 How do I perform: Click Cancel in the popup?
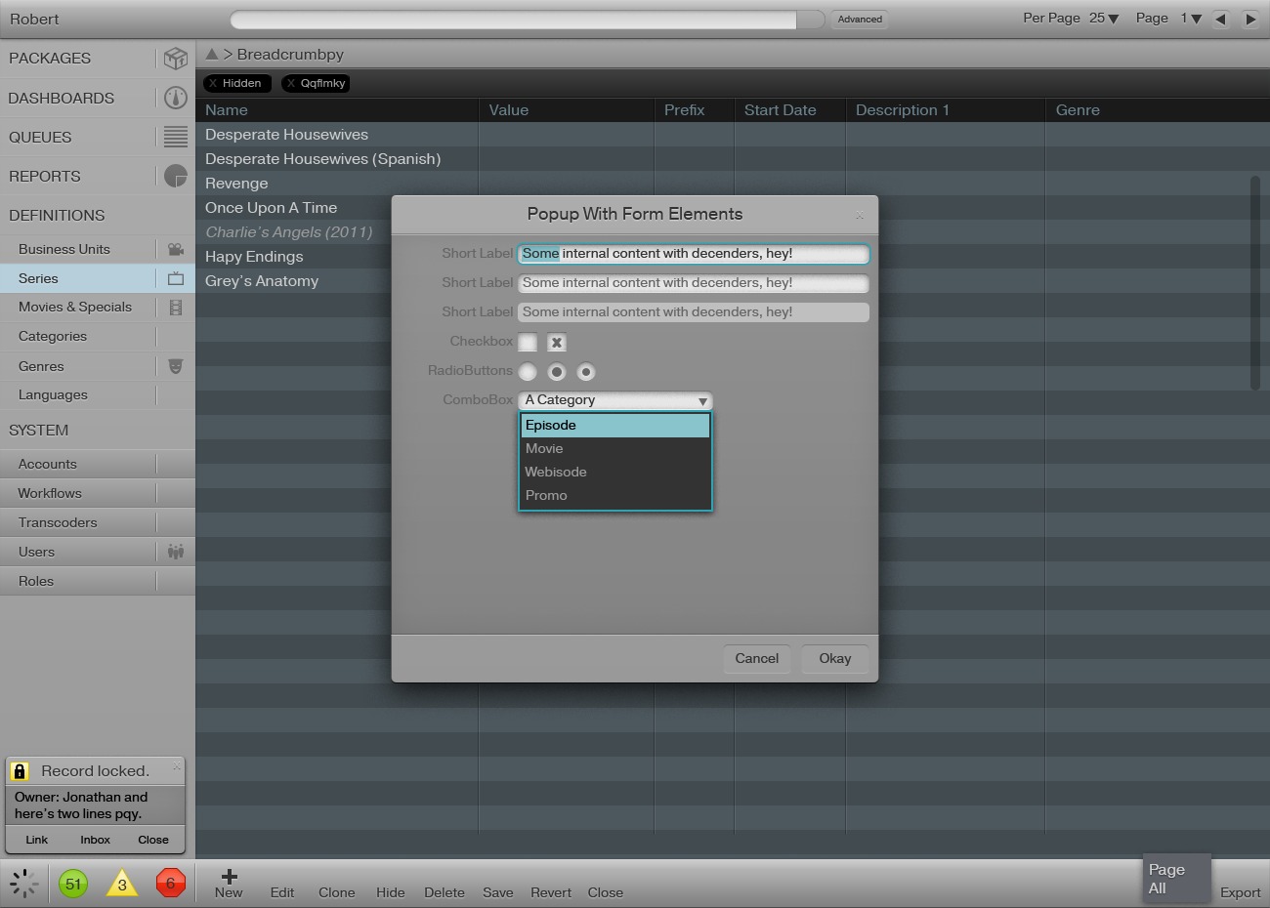pyautogui.click(x=757, y=658)
